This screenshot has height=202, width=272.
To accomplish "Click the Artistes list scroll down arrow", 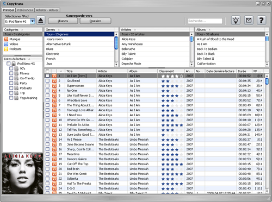I will [191, 64].
